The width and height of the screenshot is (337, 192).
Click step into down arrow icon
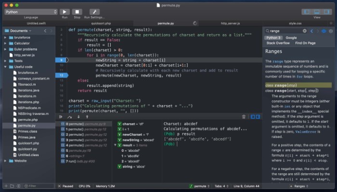pos(78,117)
